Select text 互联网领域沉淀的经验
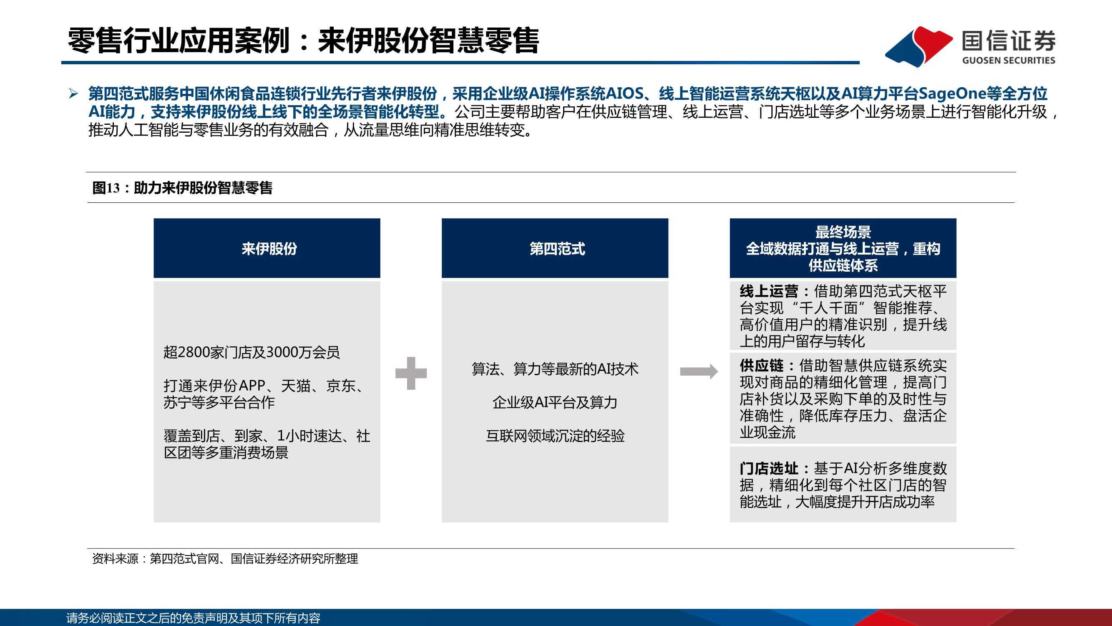 click(x=555, y=435)
